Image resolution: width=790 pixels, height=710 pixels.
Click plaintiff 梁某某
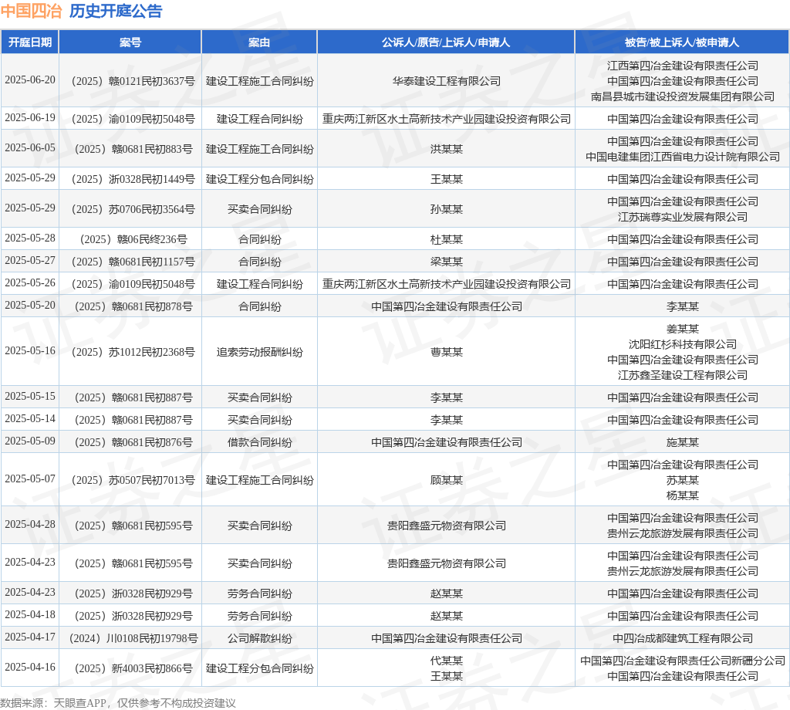(447, 262)
